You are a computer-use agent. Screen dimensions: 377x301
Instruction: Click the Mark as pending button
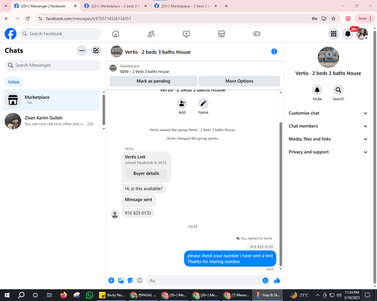pyautogui.click(x=153, y=81)
